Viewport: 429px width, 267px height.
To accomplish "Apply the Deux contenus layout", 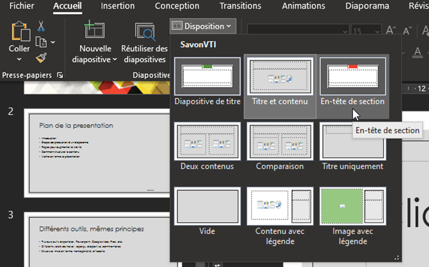I will pos(207,147).
